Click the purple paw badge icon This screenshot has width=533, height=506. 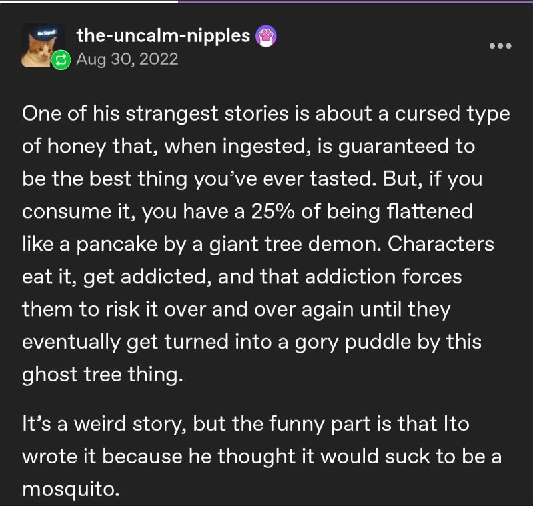266,36
